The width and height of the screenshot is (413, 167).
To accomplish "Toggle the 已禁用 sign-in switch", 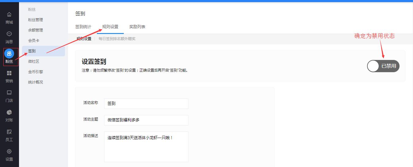I will tap(383, 66).
